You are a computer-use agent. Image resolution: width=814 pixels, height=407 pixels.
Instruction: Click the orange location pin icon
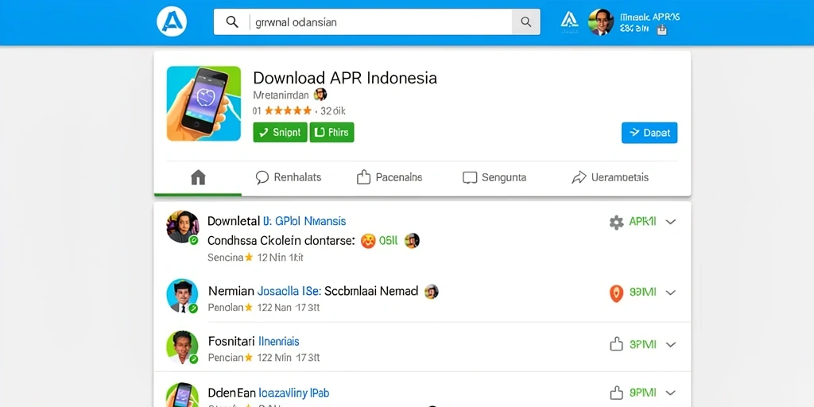pos(616,293)
